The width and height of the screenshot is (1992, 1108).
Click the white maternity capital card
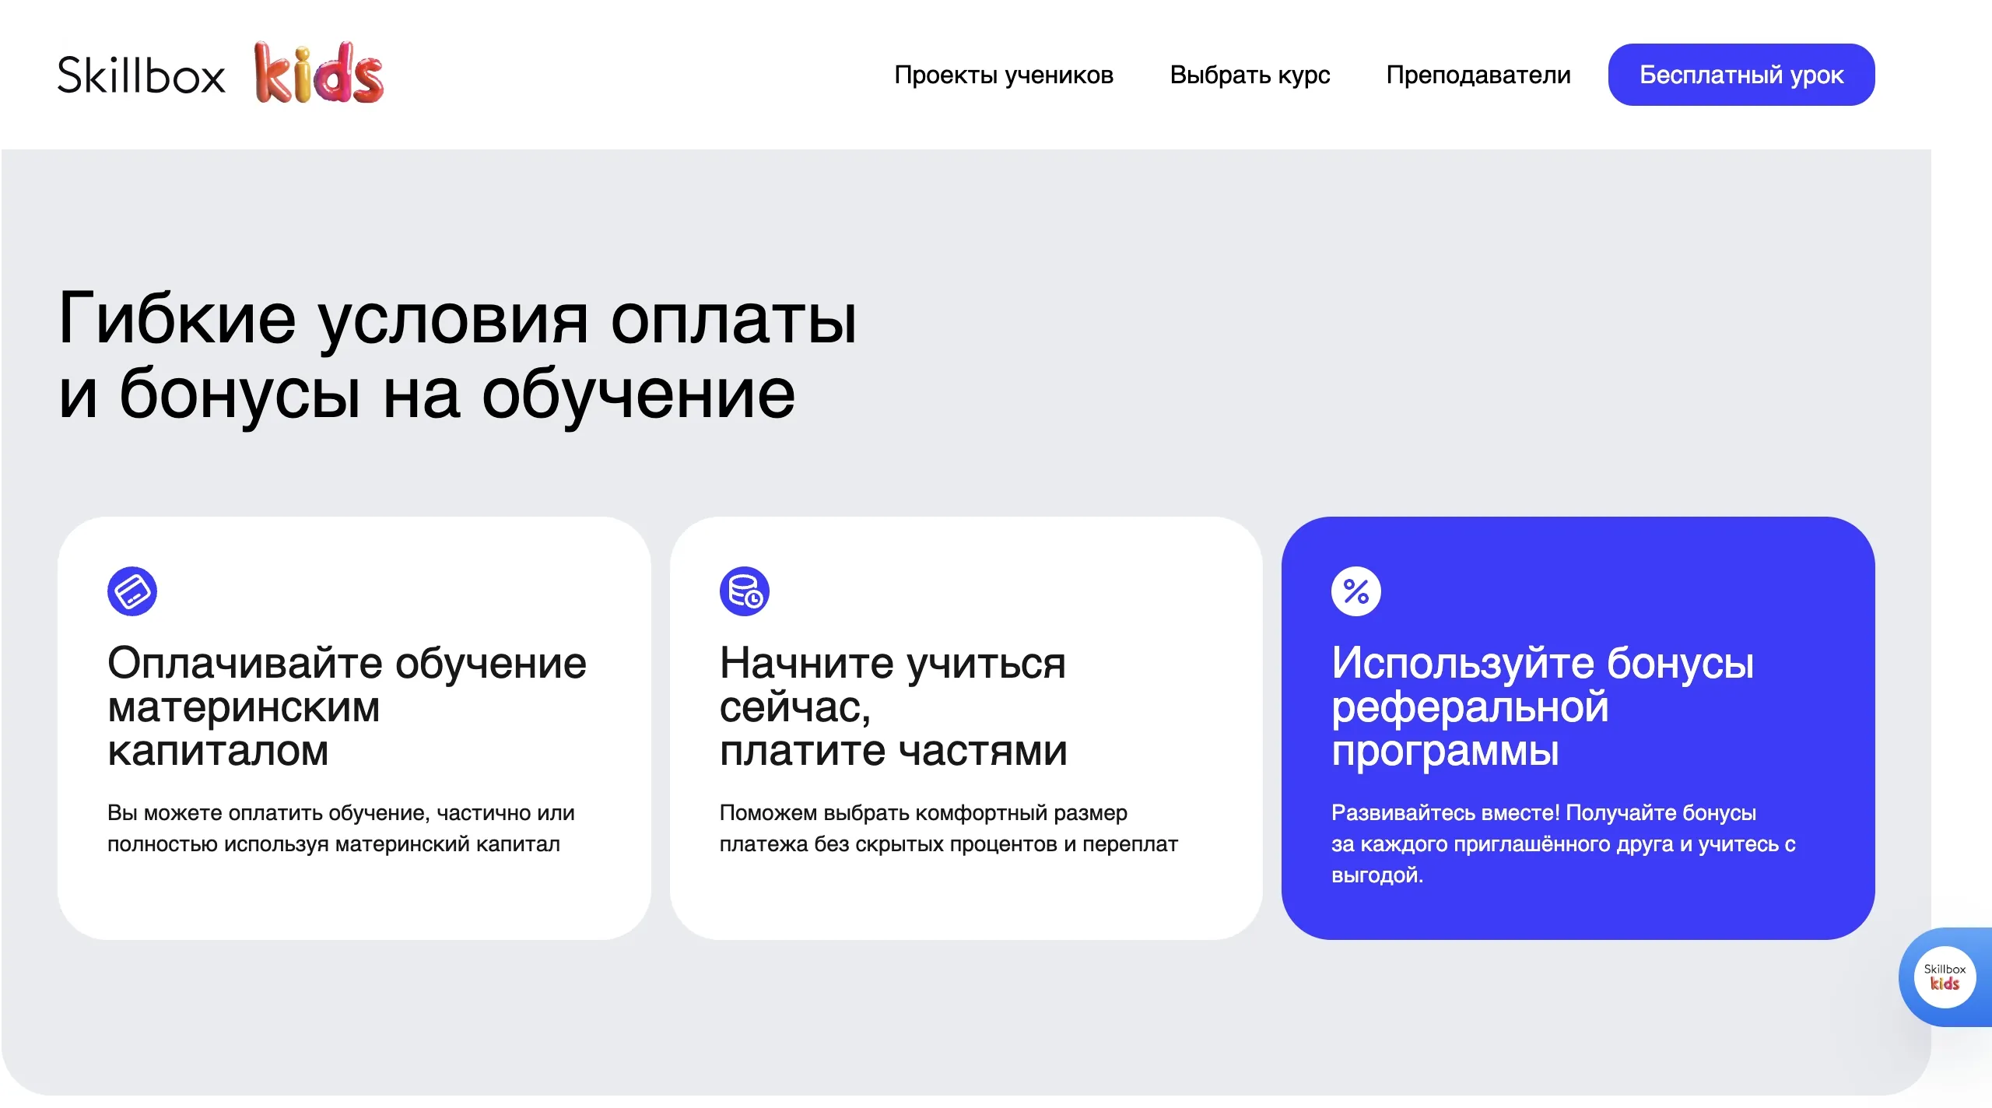tap(354, 903)
